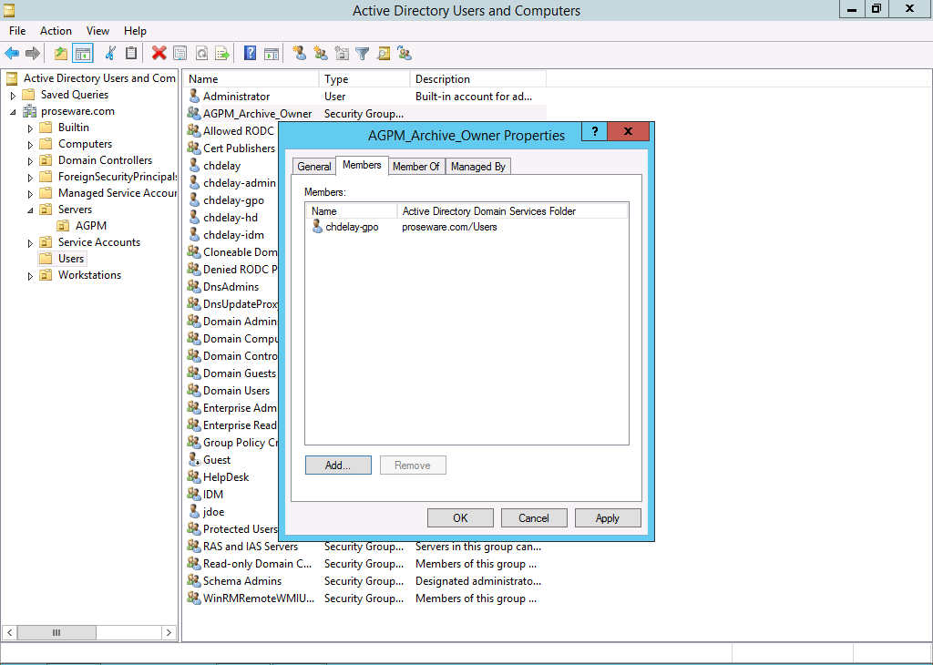Viewport: 933px width, 665px height.
Task: Open Help via blue question mark icon
Action: pos(250,54)
